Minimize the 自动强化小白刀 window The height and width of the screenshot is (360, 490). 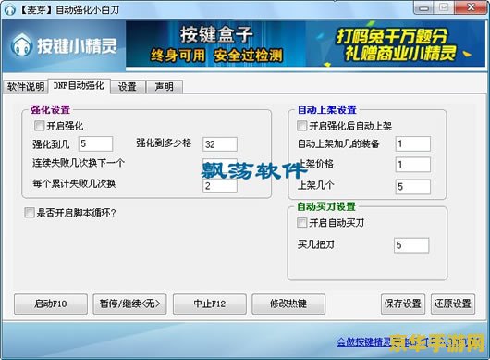424,7
